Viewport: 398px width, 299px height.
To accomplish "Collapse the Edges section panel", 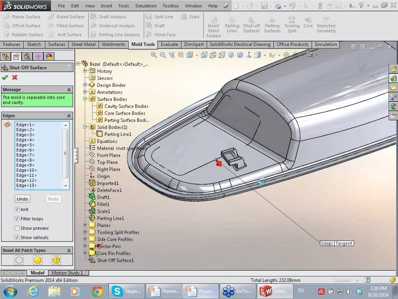I will click(x=69, y=116).
